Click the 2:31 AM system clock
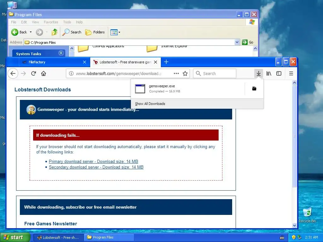The width and height of the screenshot is (323, 242). 311,237
